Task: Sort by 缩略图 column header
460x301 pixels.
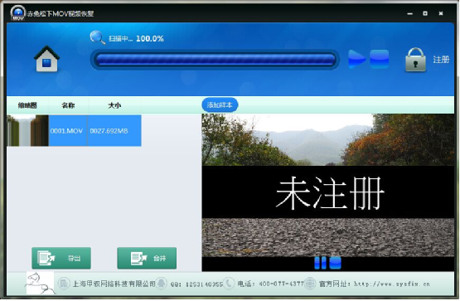Action: coord(27,105)
